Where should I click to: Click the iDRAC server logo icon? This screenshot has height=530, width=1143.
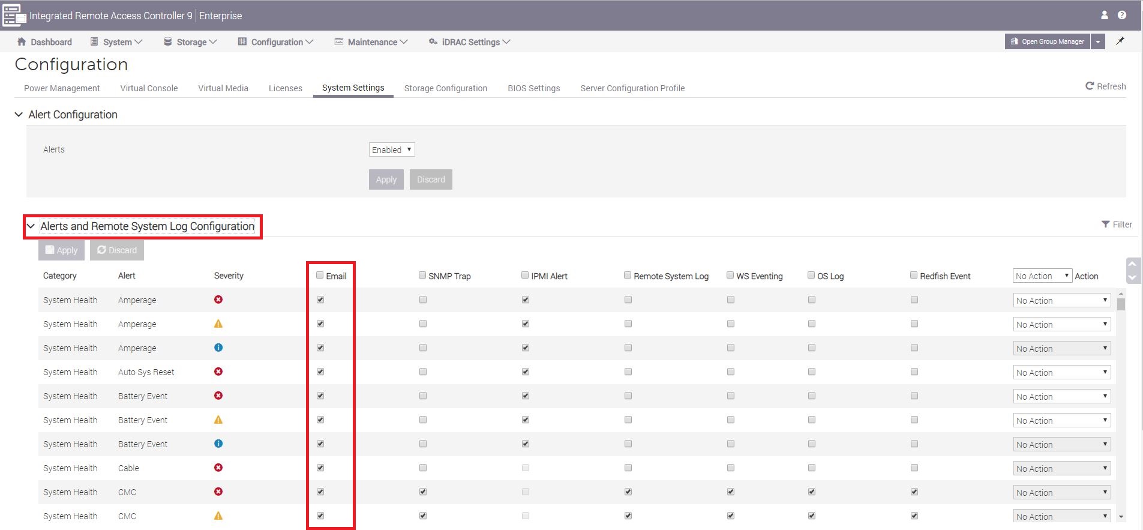[14, 15]
